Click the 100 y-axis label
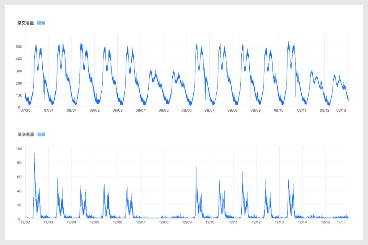Screen dimensions: 368x245 [x=19, y=148]
